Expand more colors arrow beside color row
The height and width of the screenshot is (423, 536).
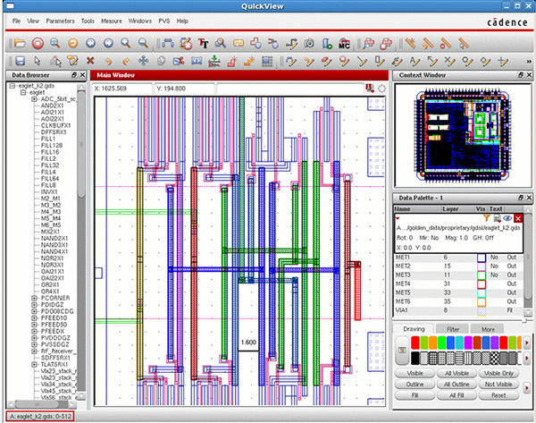[527, 343]
